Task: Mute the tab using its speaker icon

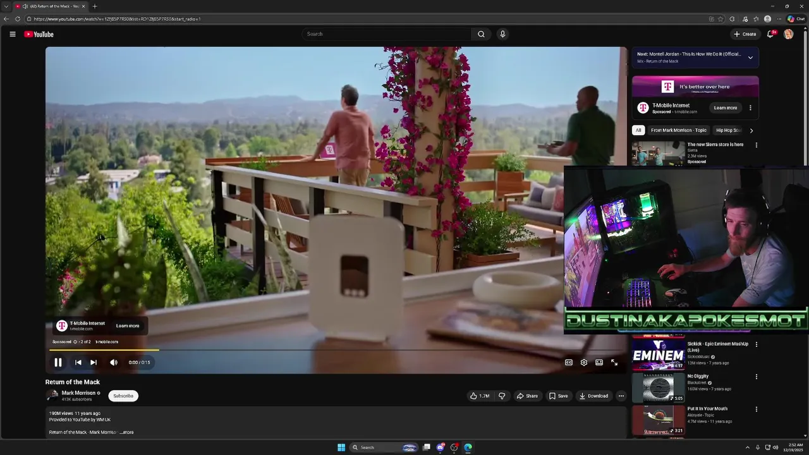Action: pyautogui.click(x=25, y=6)
